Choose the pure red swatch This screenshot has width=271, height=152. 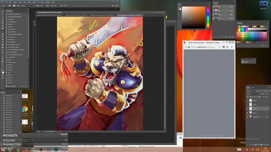237,29
